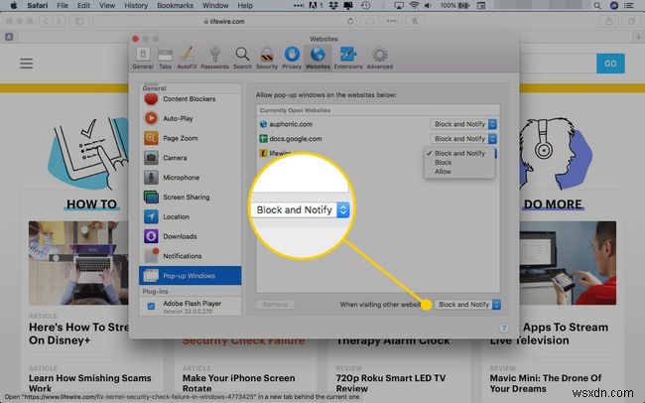Open the Safari menu in menu bar

pyautogui.click(x=38, y=5)
